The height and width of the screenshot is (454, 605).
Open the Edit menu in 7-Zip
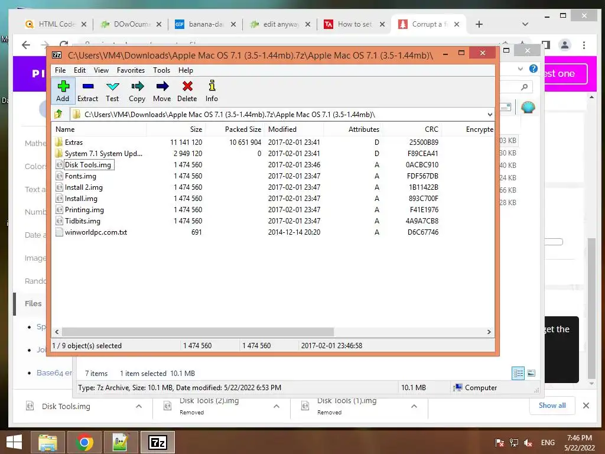[x=80, y=70]
